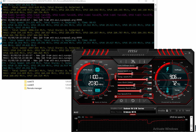The image size is (196, 132).
Task: Click the 'Radeon RX 570 Series' card name
Action: (134, 108)
